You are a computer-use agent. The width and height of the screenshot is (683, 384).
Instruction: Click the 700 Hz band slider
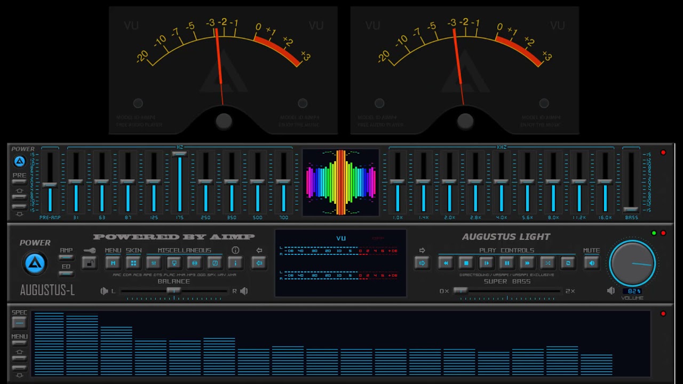[283, 183]
